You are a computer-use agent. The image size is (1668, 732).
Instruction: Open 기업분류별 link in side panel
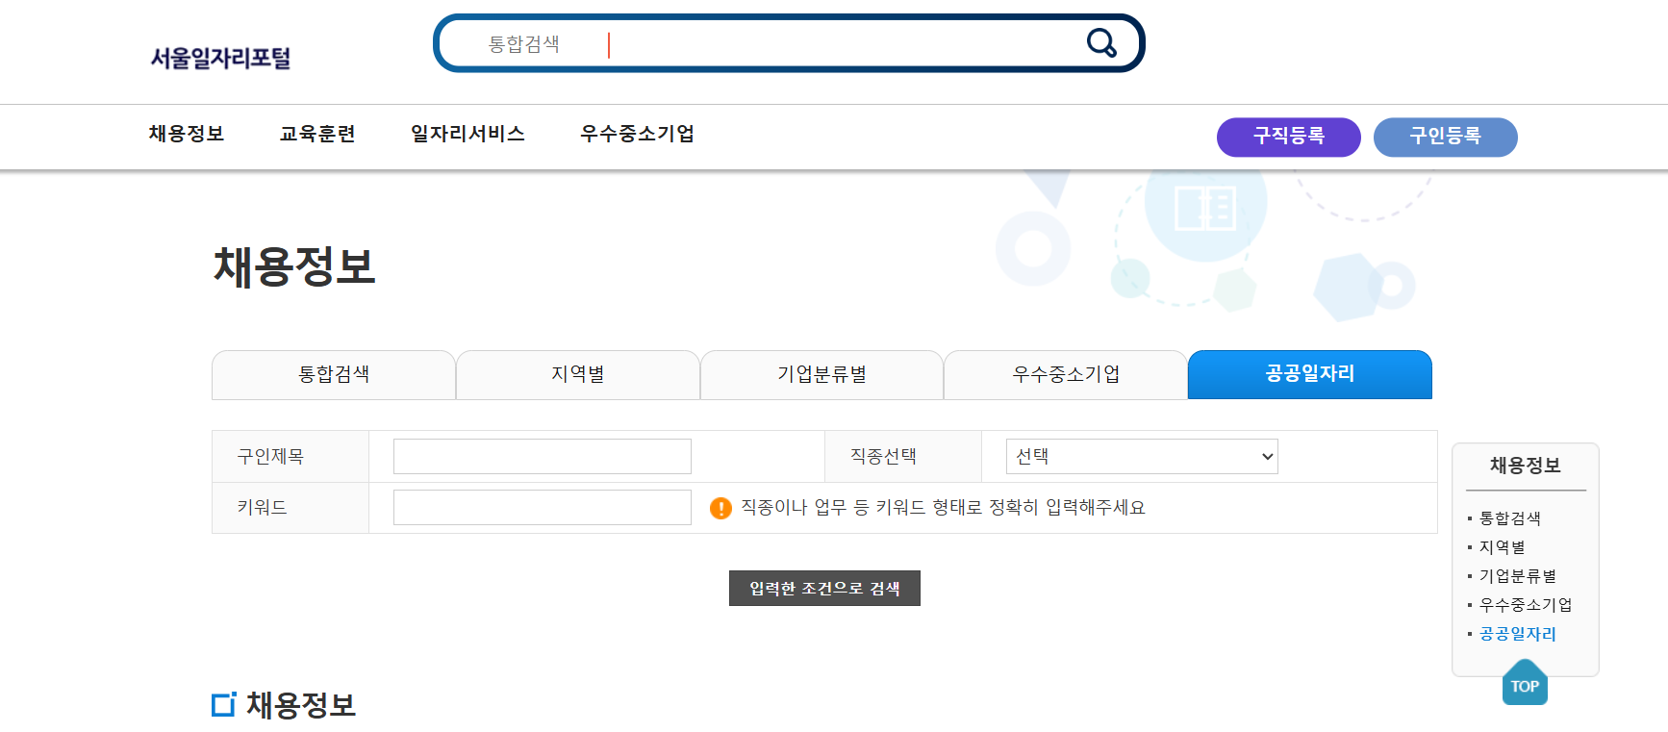point(1517,576)
